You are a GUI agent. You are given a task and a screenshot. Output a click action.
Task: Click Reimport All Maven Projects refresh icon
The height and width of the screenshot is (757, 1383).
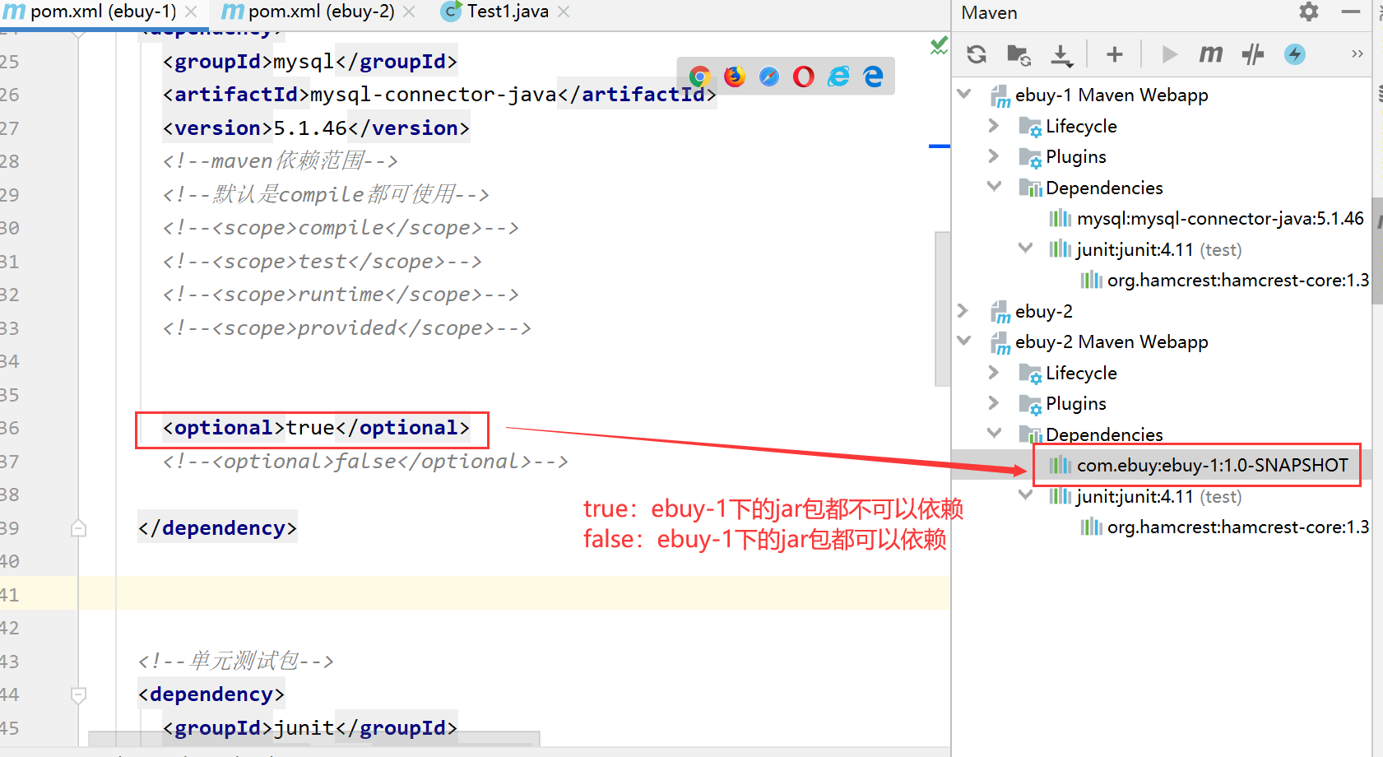977,54
